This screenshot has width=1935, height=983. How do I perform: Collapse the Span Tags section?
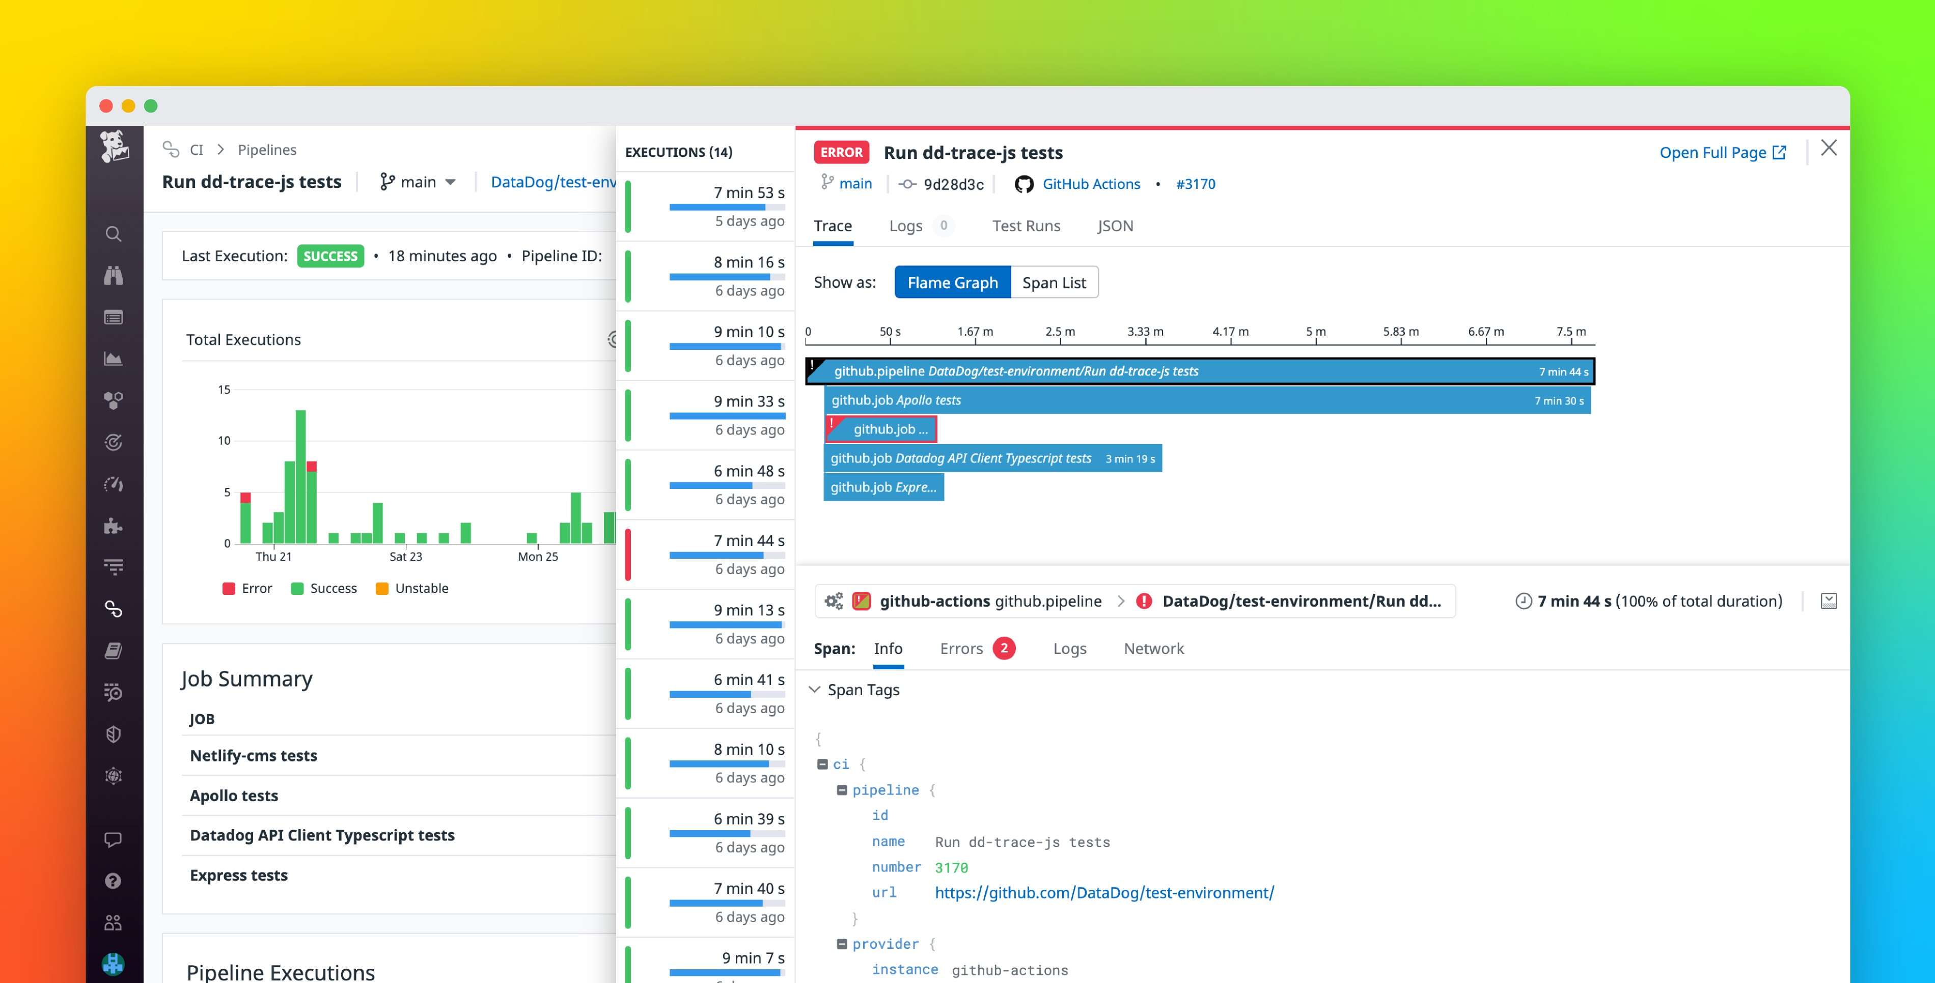(815, 689)
